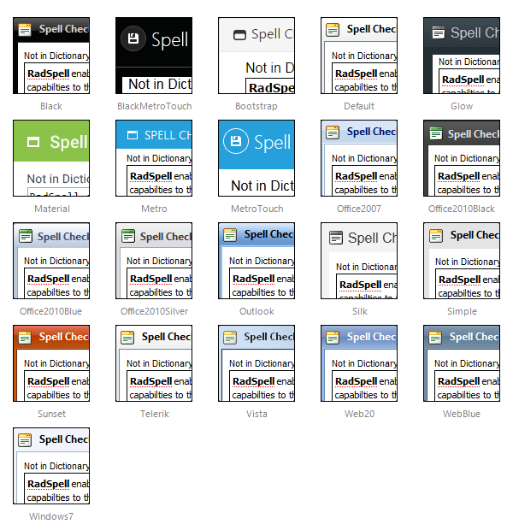Choose the green Material skin preview
Screen dimensions: 513x530
coord(51,158)
